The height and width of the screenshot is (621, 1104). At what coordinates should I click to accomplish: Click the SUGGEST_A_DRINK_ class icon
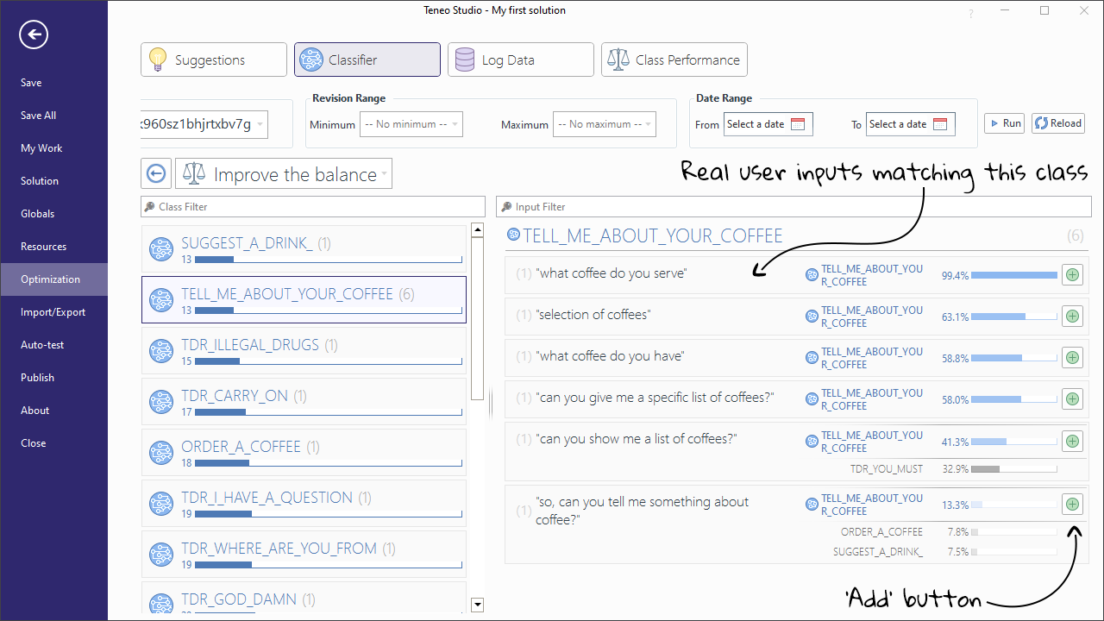click(x=161, y=249)
